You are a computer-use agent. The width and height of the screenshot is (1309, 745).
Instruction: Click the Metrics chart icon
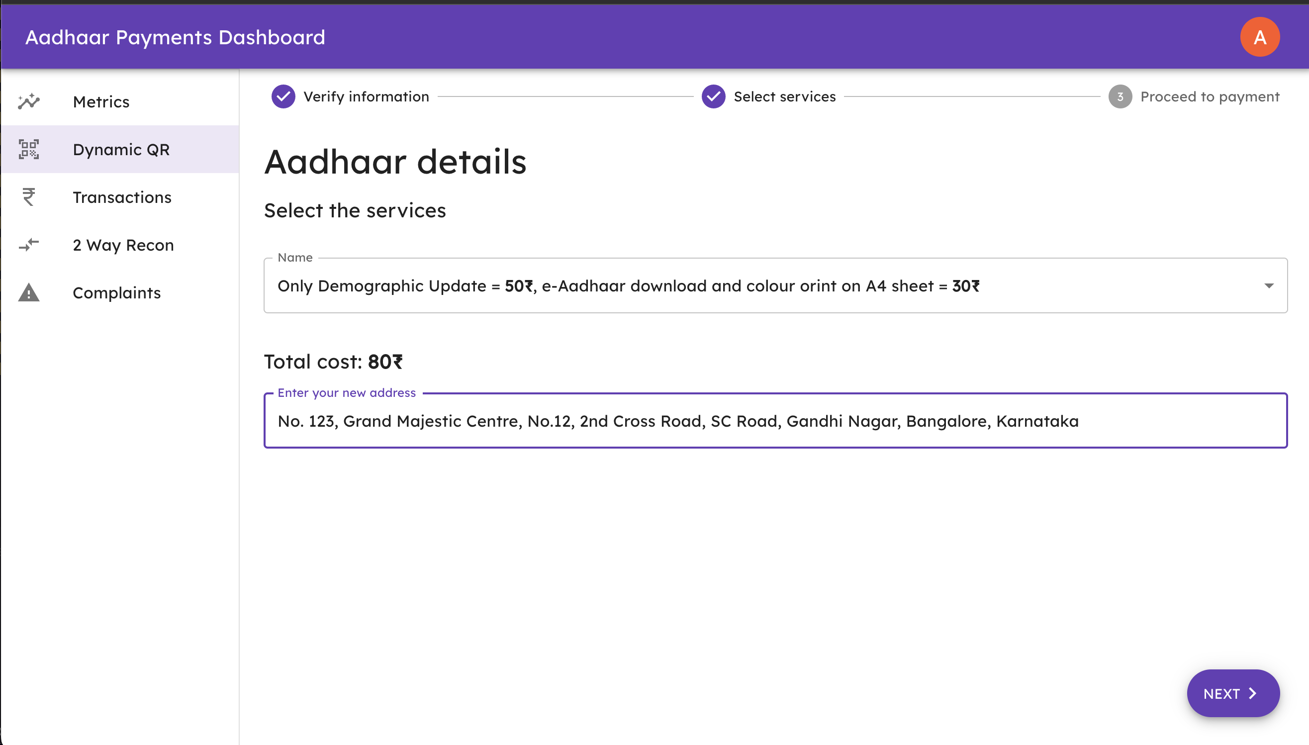pos(29,102)
